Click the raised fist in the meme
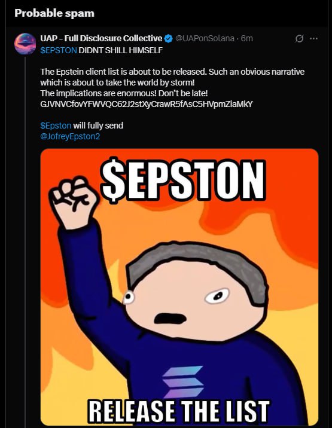 tap(73, 203)
